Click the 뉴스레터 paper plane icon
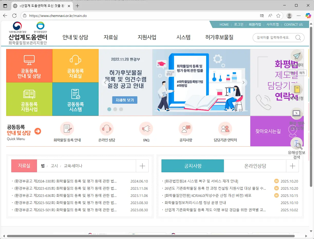 pyautogui.click(x=297, y=56)
